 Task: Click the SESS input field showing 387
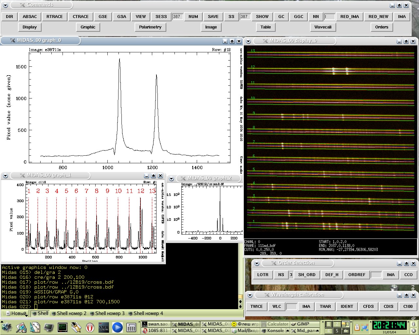(x=178, y=17)
